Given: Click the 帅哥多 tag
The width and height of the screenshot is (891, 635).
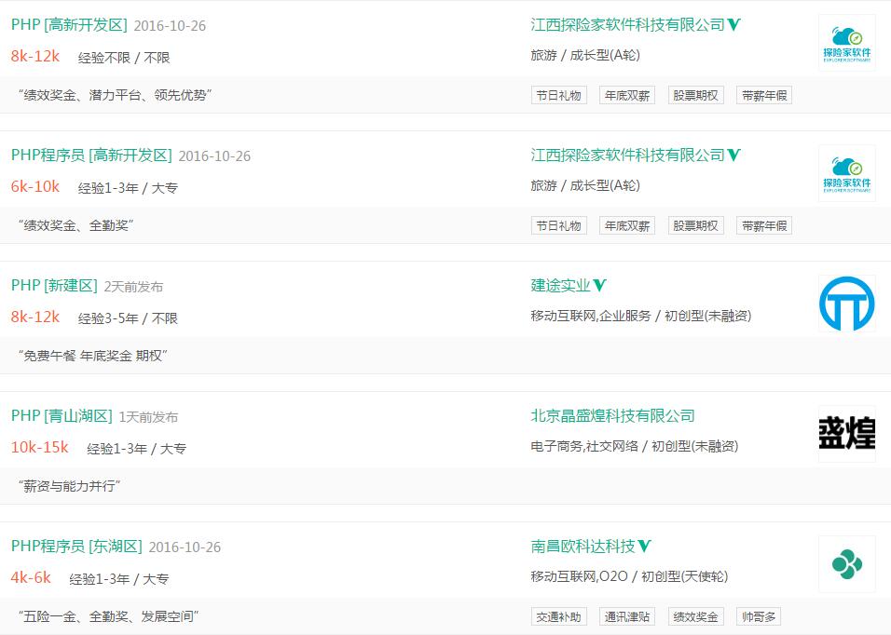Looking at the screenshot, I should pyautogui.click(x=759, y=616).
